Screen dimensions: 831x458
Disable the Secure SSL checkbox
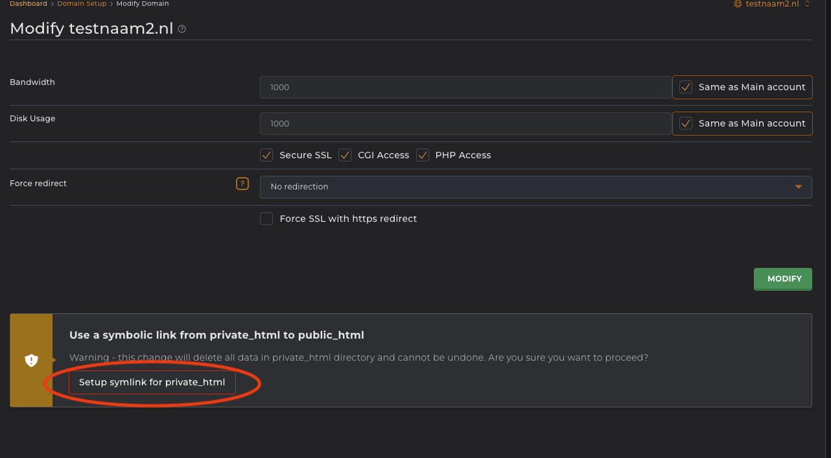[266, 155]
